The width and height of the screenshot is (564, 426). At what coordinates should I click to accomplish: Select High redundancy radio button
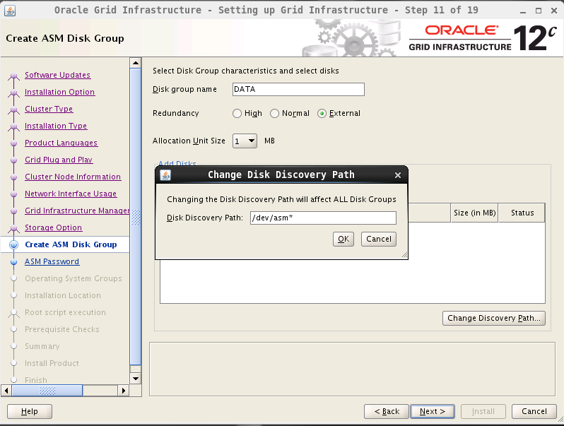coord(237,113)
